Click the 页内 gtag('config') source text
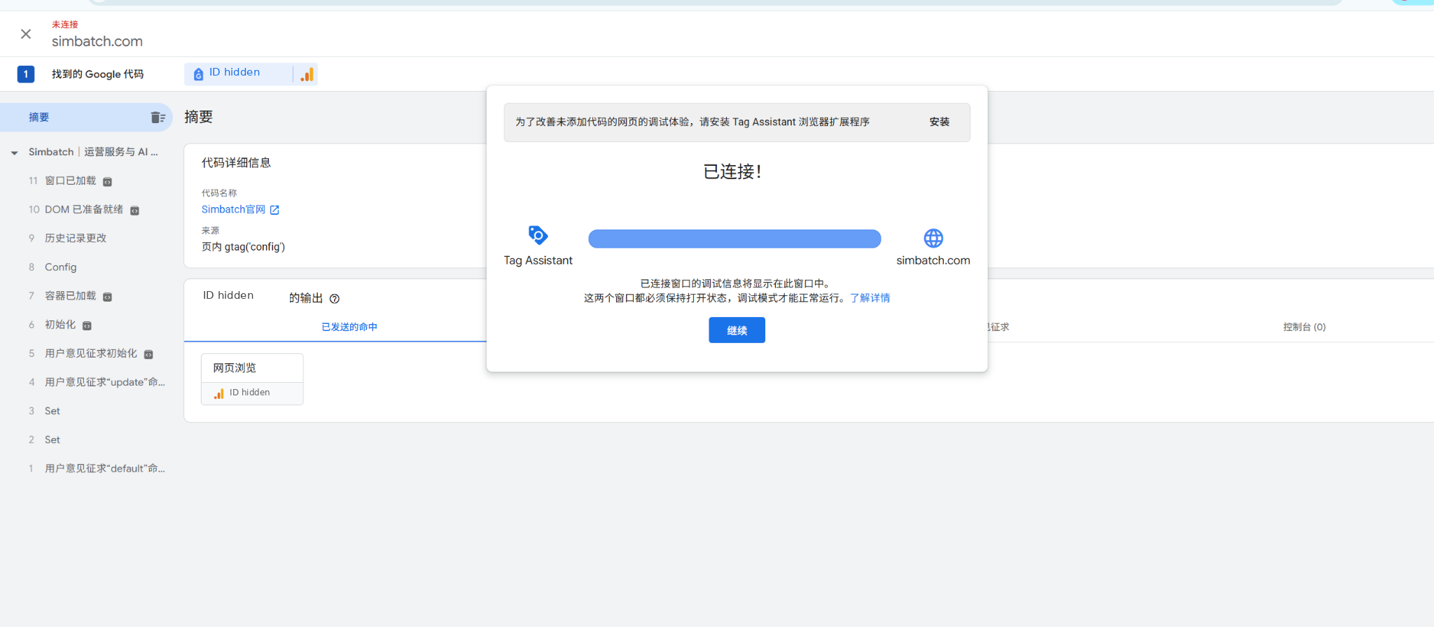 pos(243,247)
